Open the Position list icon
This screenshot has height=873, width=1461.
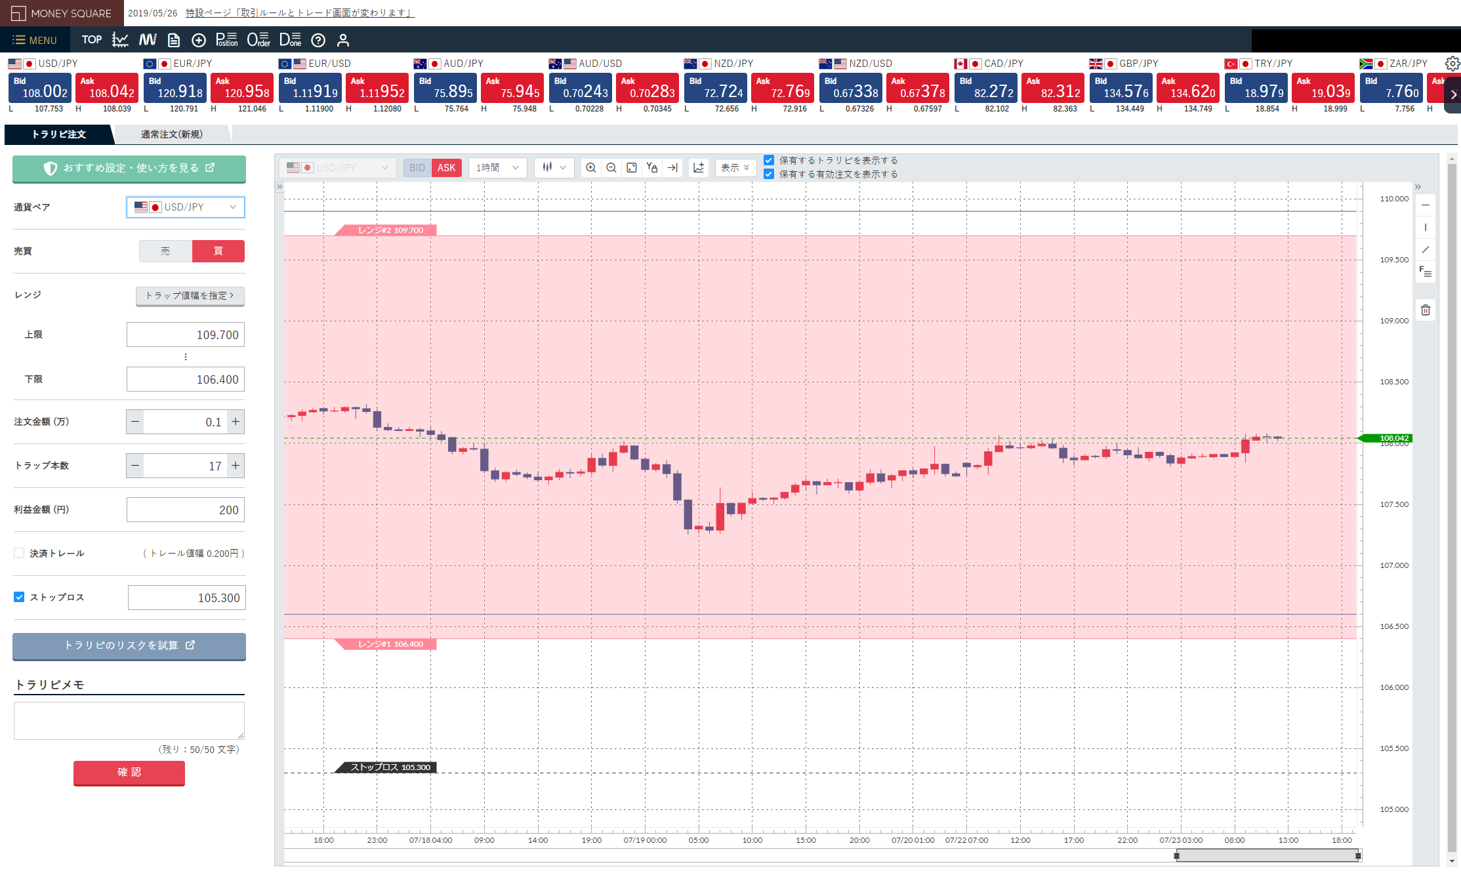tap(226, 40)
